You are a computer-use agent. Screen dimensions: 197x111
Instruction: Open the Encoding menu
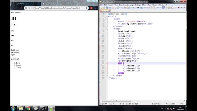pyautogui.click(x=123, y=5)
